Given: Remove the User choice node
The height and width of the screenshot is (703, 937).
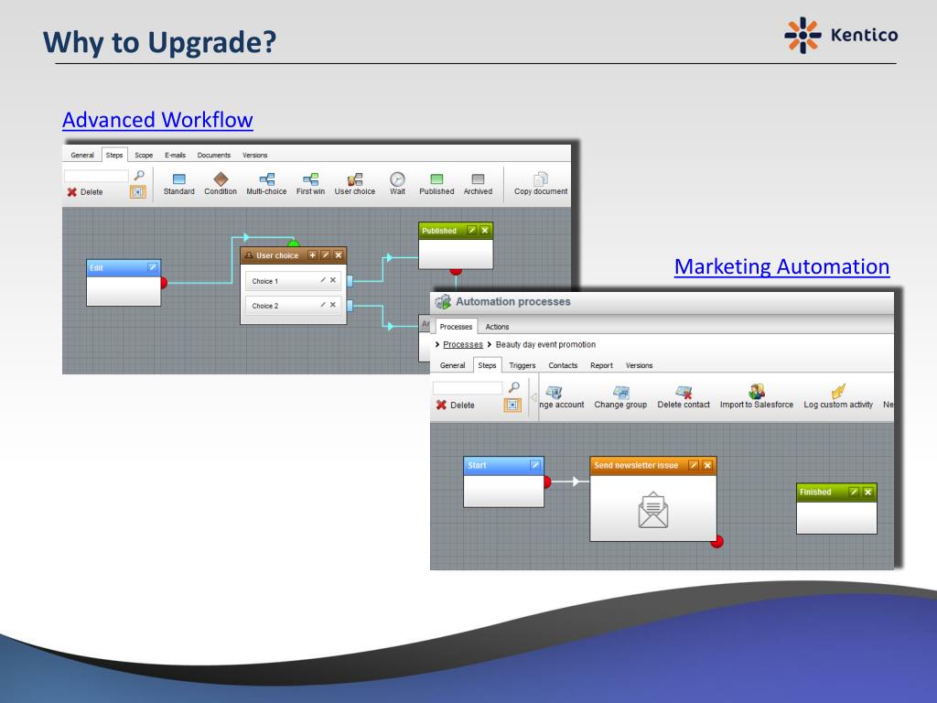Looking at the screenshot, I should point(339,255).
